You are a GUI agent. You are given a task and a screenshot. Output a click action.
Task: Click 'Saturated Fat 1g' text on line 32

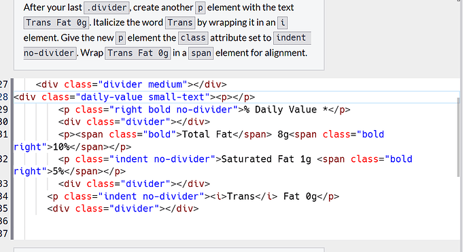(x=266, y=159)
